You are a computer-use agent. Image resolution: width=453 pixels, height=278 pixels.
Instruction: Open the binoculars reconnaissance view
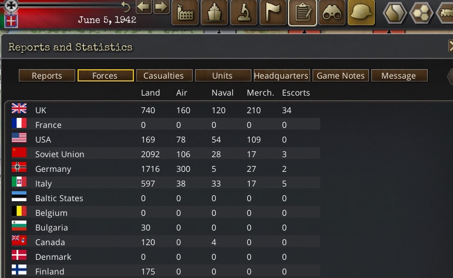[x=332, y=12]
